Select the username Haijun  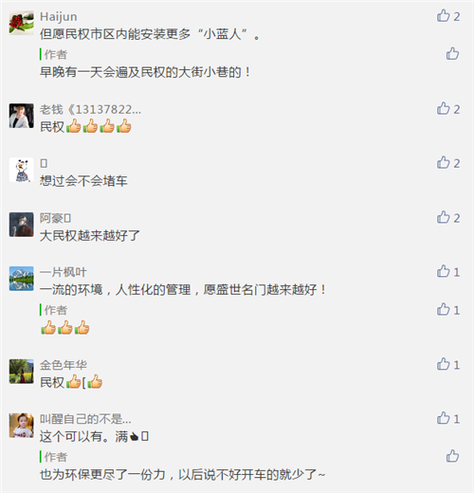59,17
